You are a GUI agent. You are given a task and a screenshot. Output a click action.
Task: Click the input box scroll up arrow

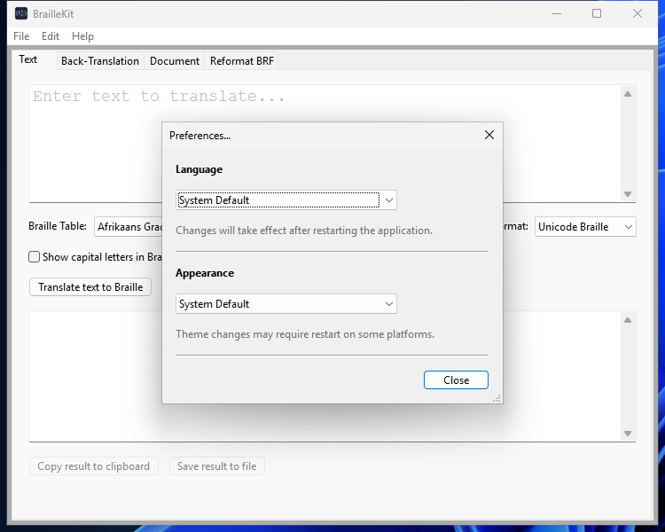(x=628, y=94)
